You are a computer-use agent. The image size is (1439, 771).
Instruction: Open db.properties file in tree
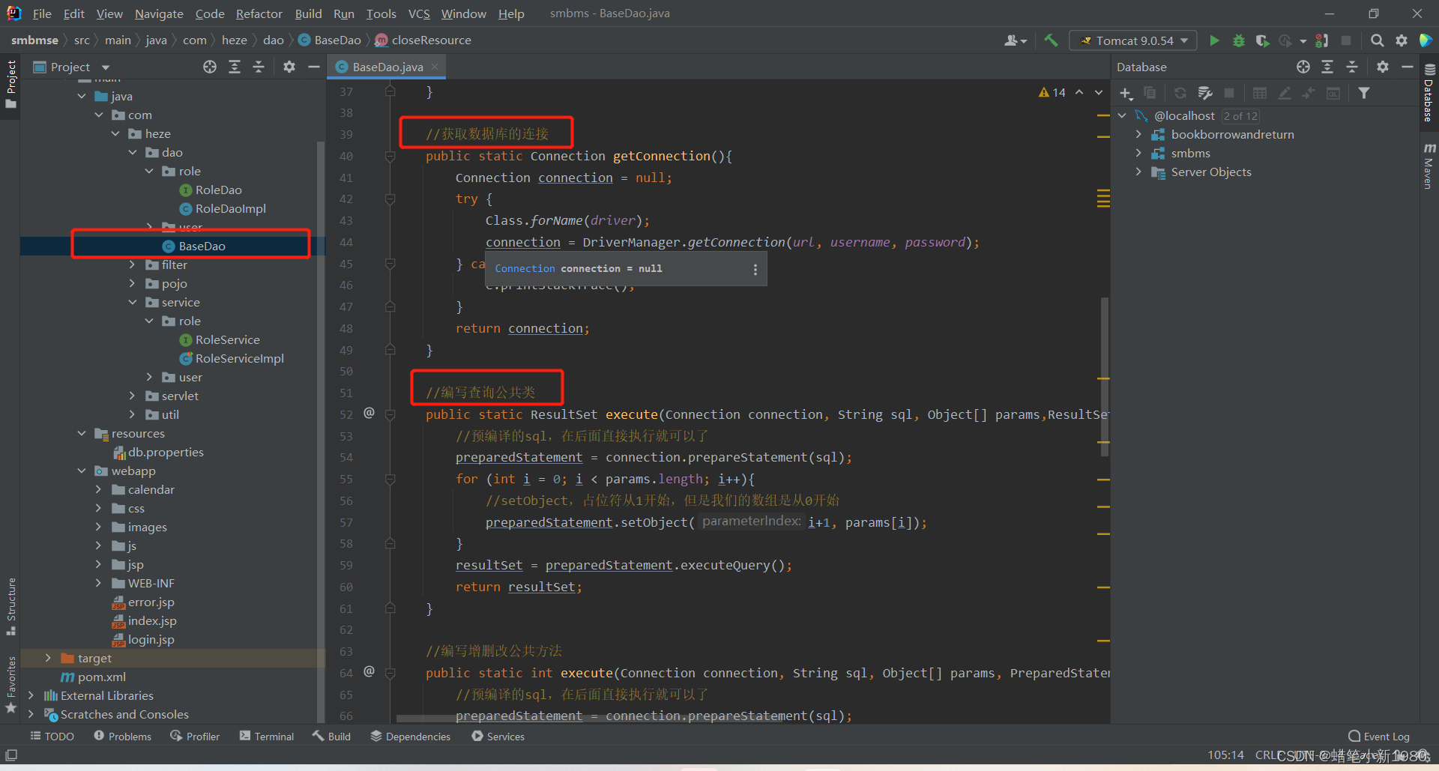click(158, 452)
